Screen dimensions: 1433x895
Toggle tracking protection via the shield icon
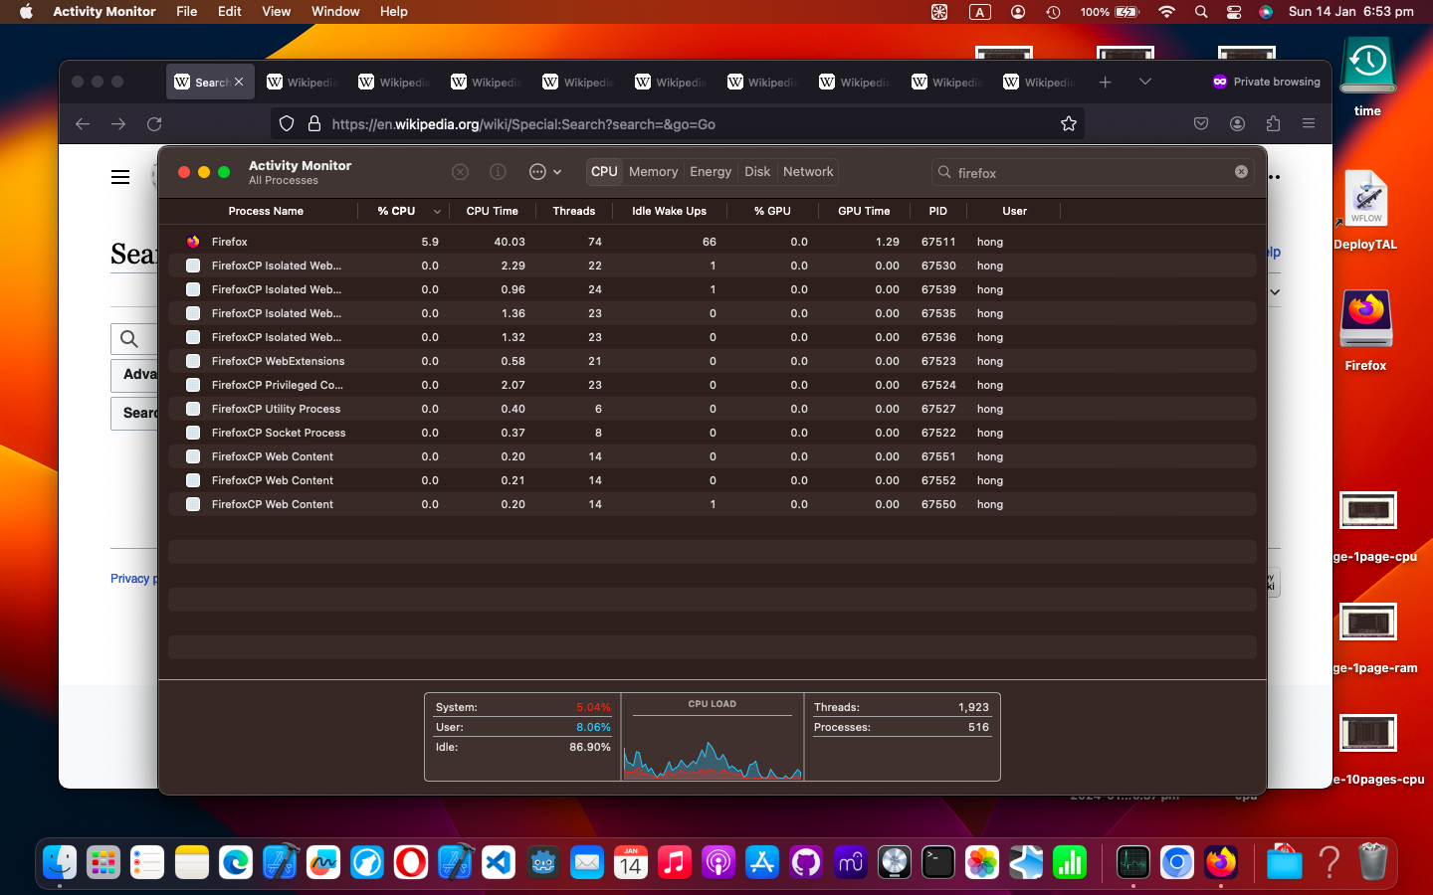pos(287,123)
